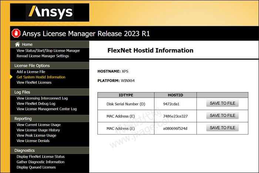Viewport: 259px width, 173px height.
Task: Click the Home house icon
Action: point(17,44)
